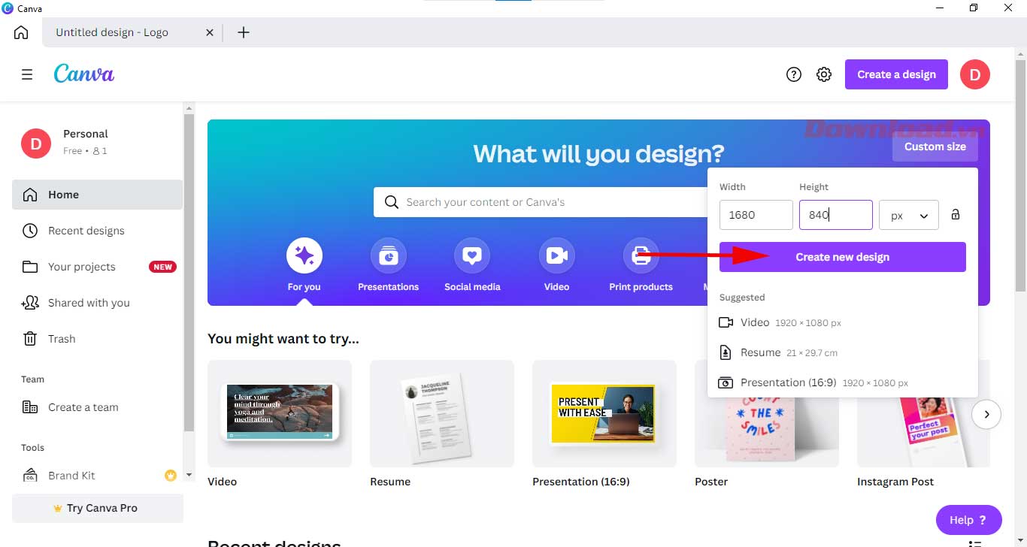Click the Brand Kit crown badge

pyautogui.click(x=170, y=476)
